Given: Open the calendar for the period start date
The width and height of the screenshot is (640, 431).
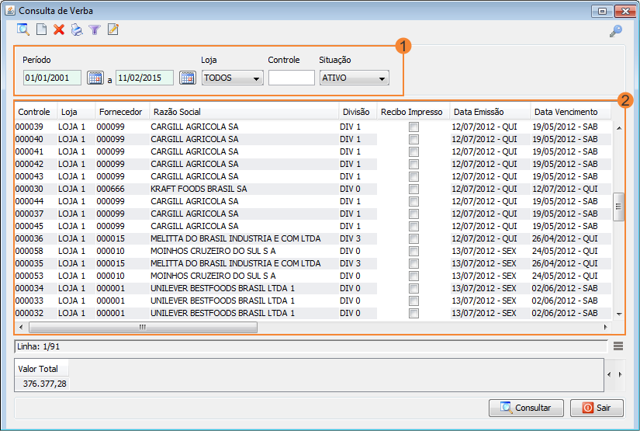Looking at the screenshot, I should [x=95, y=78].
